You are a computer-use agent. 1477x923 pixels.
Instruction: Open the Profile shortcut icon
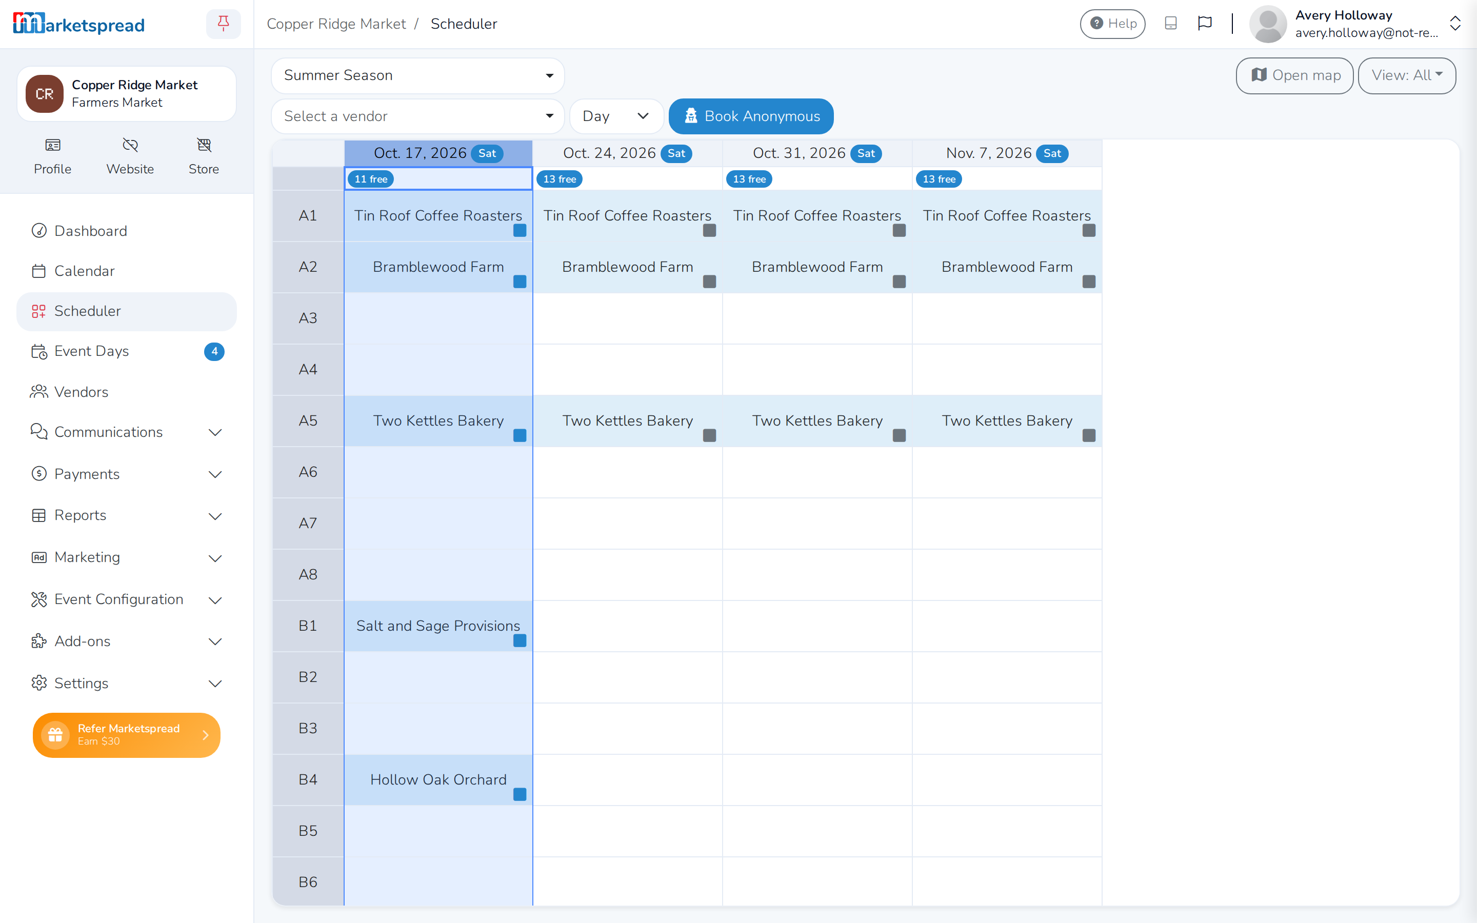click(52, 145)
